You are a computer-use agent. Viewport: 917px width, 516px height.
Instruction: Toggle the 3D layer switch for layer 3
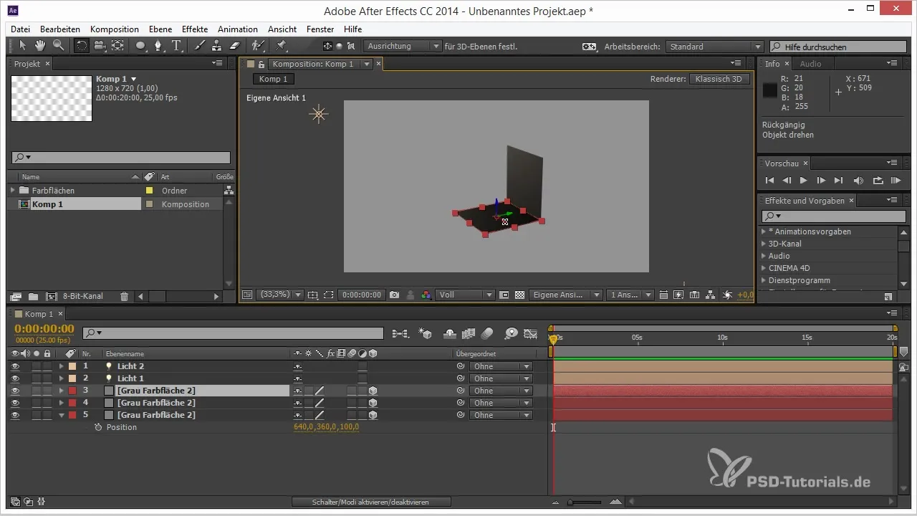(373, 391)
